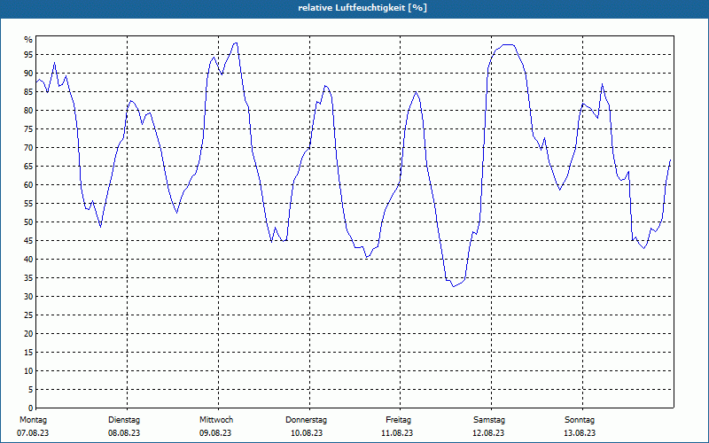The width and height of the screenshot is (709, 443).
Task: Click the y-axis value '5'
Action: tap(30, 389)
